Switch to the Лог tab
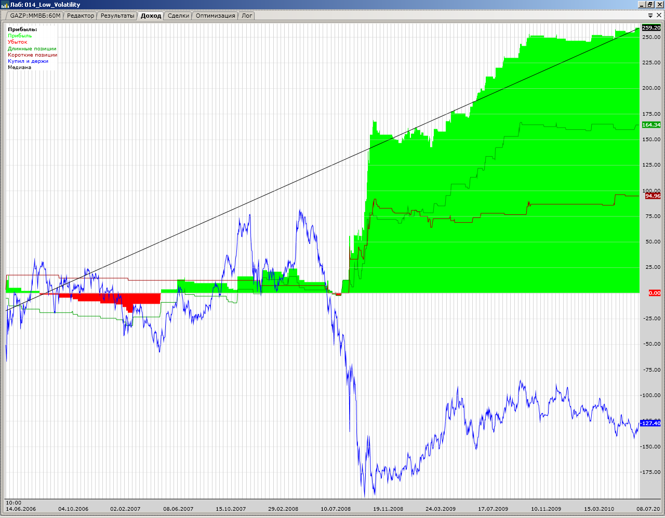Screen dimensions: 665x518 (247, 16)
